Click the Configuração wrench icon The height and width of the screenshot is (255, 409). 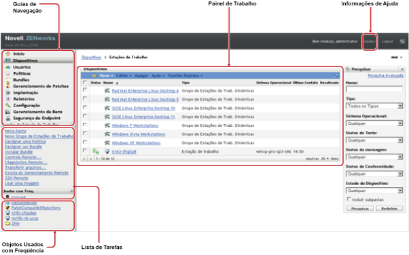point(8,105)
